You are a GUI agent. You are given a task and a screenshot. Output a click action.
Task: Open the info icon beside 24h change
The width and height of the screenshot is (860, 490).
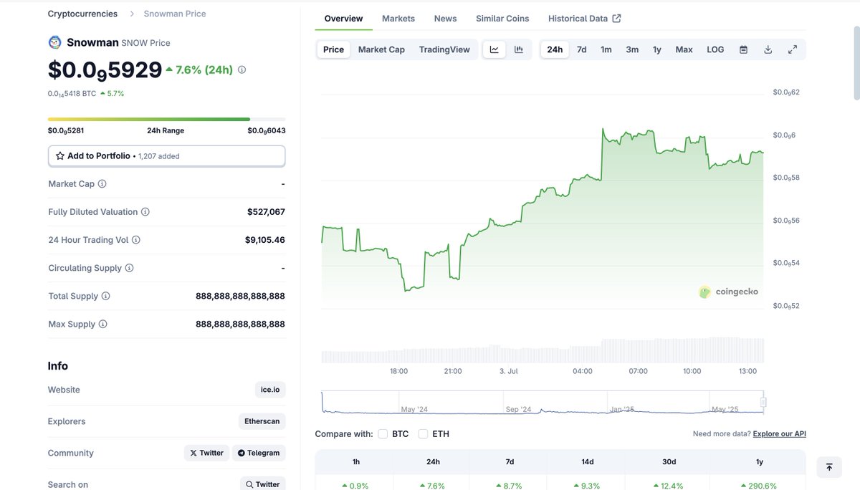(242, 69)
